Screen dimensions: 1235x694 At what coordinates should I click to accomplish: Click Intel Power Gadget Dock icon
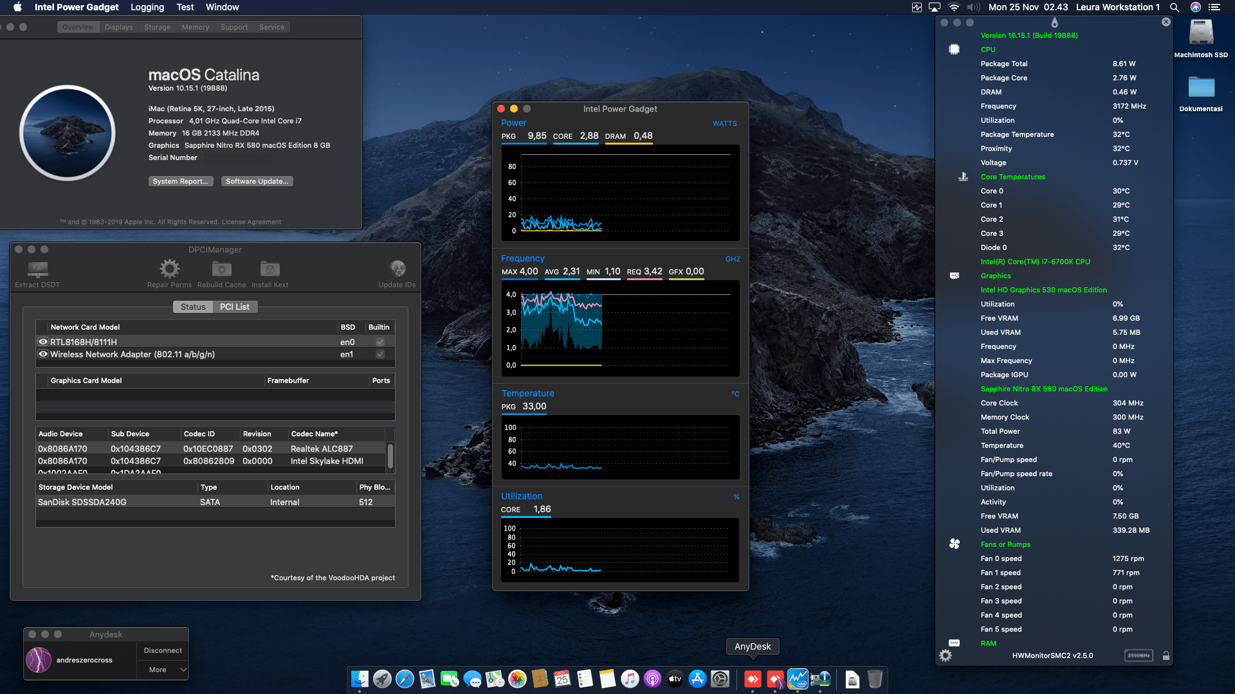798,679
